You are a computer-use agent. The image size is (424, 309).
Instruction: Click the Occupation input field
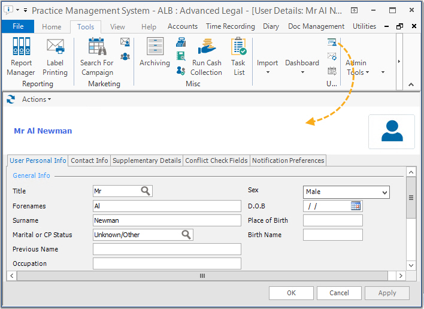coord(166,263)
